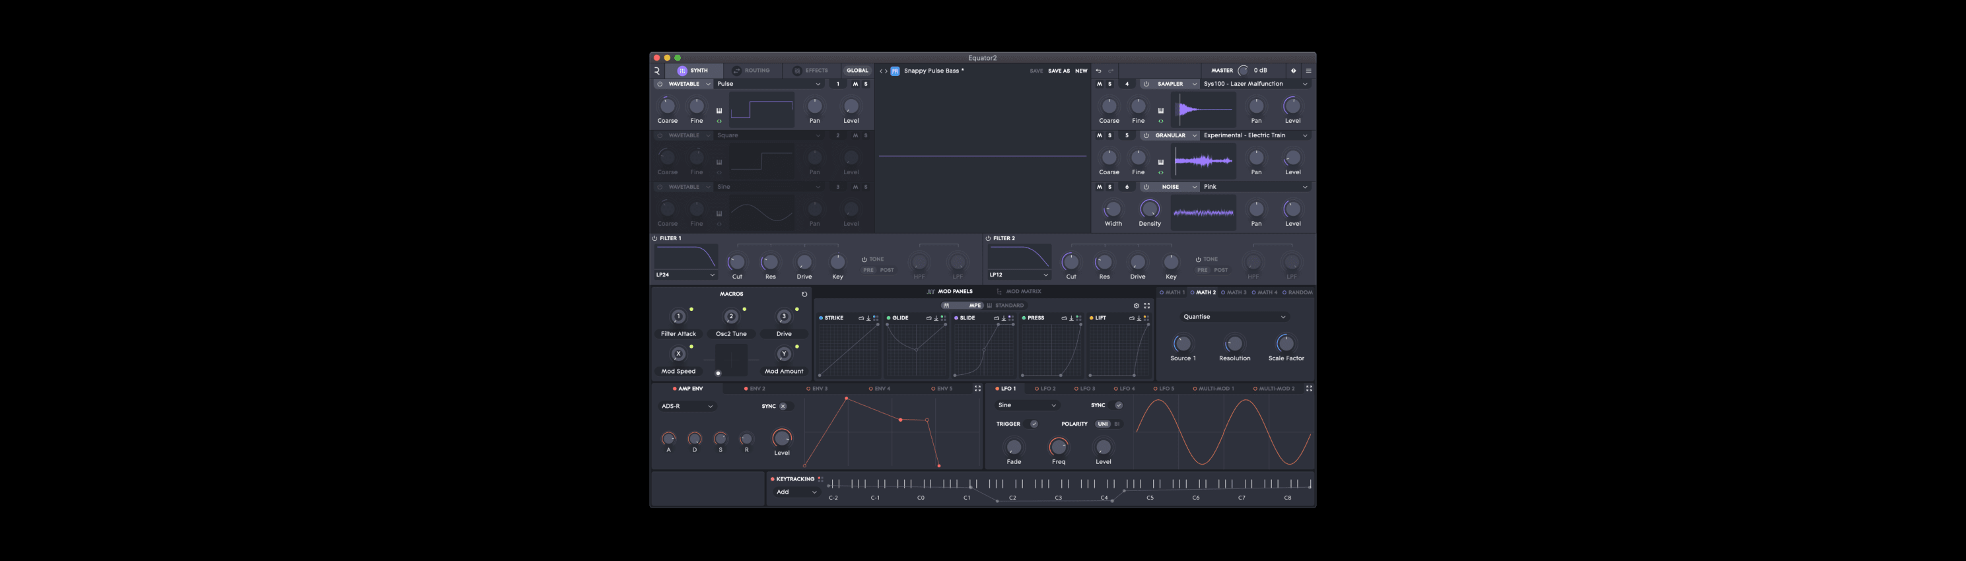Open Filter 2 LP12 type dropdown

1019,275
